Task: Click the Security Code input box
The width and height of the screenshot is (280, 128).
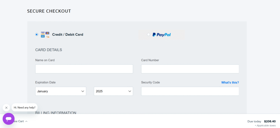Action: (190, 91)
